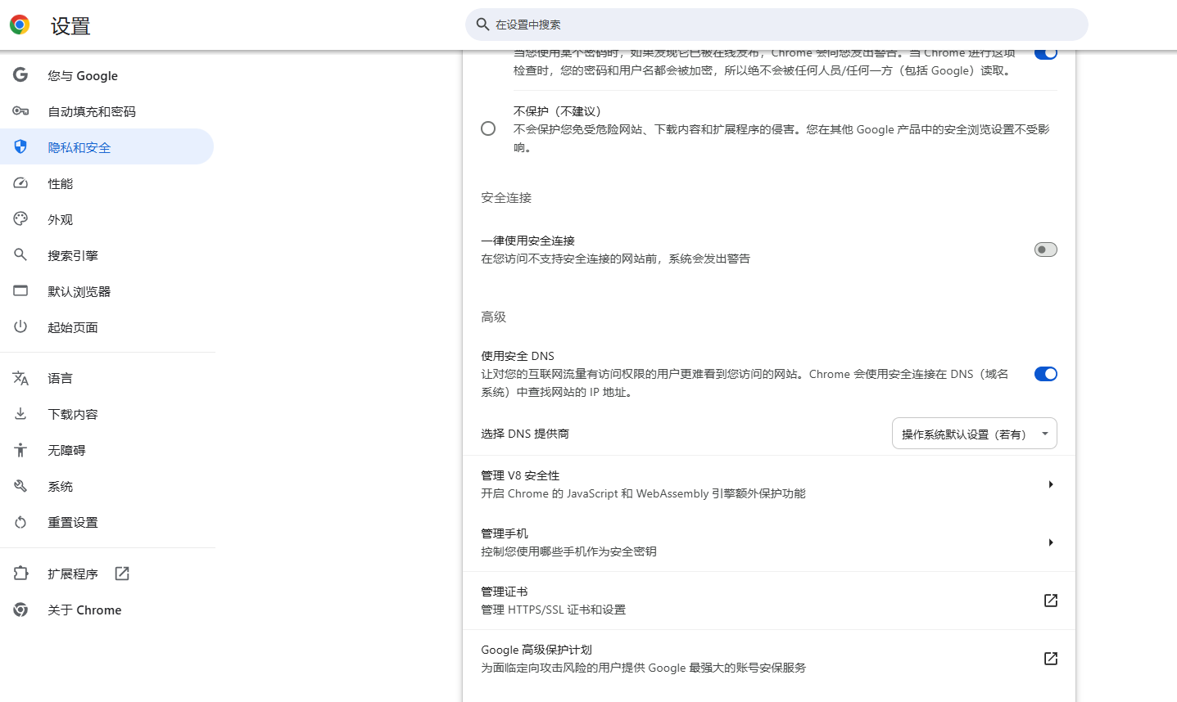This screenshot has height=702, width=1177.
Task: Click the 选择 DNS 提供商 label
Action: (x=525, y=434)
